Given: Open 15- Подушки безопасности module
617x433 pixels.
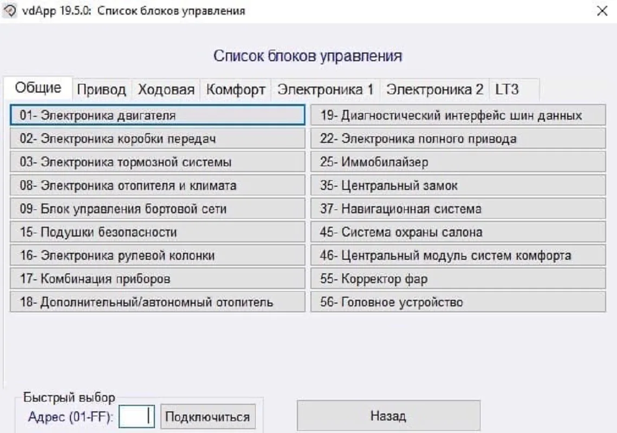Looking at the screenshot, I should (157, 232).
